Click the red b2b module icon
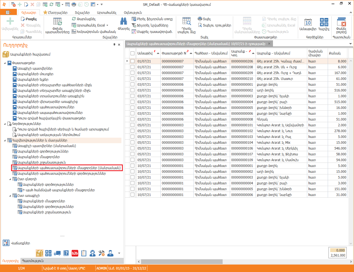354x272 pixels. [75, 253]
